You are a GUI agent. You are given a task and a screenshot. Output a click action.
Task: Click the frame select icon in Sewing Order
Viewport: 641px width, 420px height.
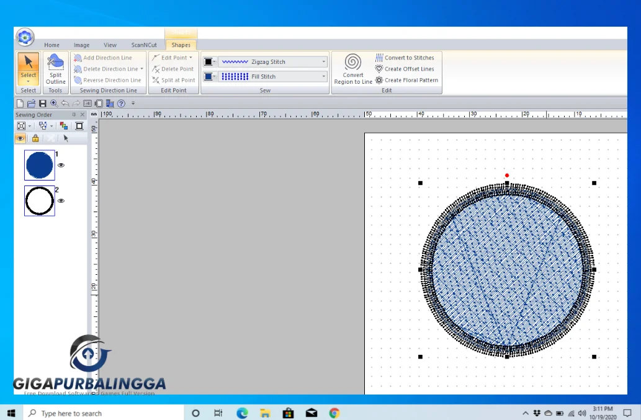[21, 126]
